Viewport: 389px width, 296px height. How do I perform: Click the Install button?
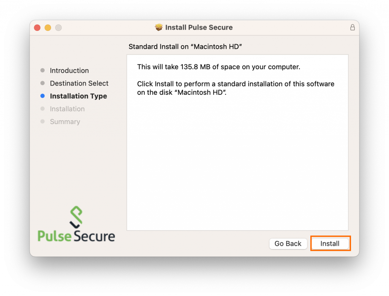pos(330,243)
